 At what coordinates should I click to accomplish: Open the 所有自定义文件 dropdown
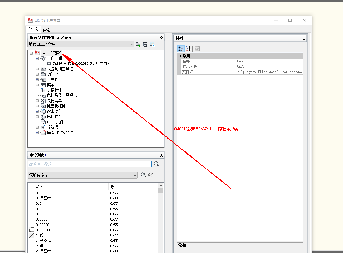click(80, 44)
